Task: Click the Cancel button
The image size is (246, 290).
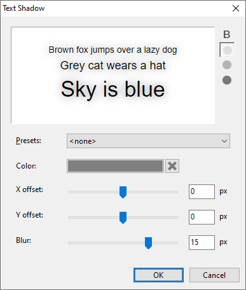Action: click(x=214, y=275)
